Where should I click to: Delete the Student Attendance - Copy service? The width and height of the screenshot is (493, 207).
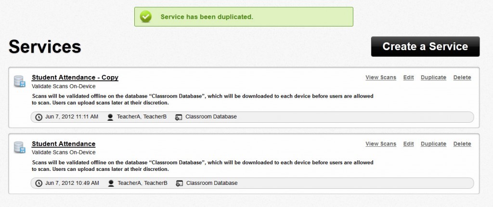pos(462,78)
